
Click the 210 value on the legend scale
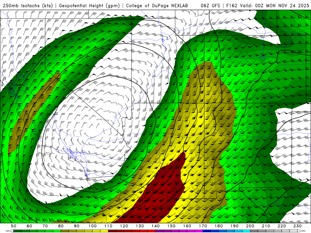266,226
